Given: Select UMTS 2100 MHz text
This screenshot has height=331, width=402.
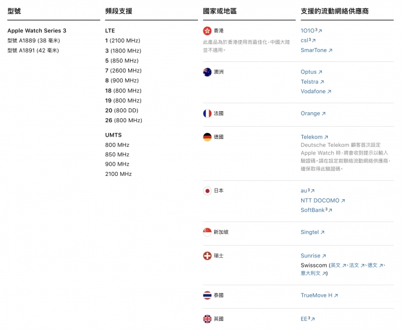Looking at the screenshot, I should [x=118, y=174].
